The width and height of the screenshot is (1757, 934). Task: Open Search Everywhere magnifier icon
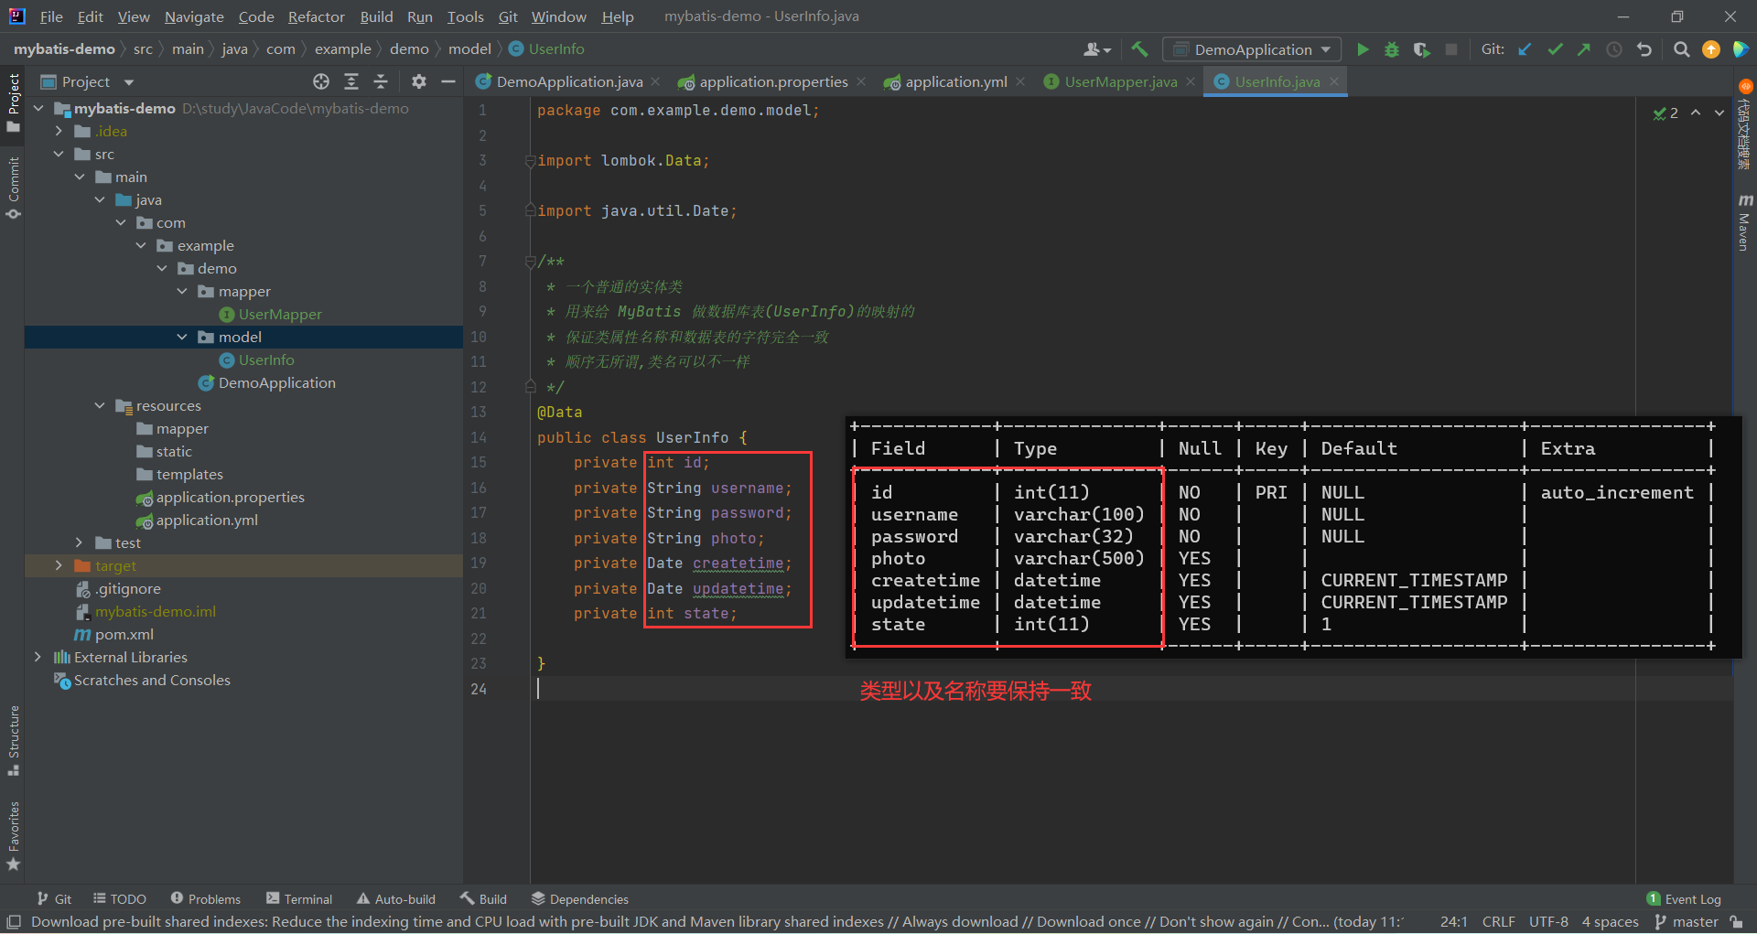[x=1681, y=49]
